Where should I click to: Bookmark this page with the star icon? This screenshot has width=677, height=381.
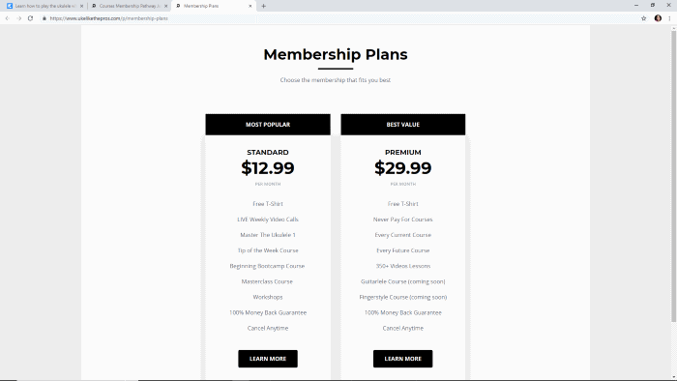coord(644,18)
